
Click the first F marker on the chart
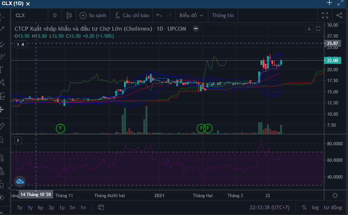(61, 128)
